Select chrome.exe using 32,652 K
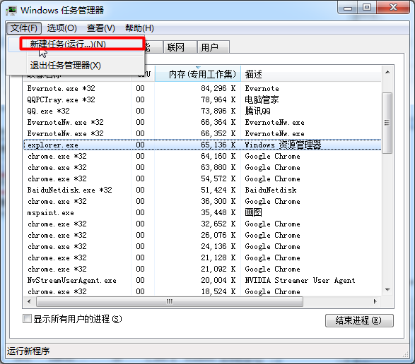Screen dimensions: 415x364 (202, 224)
